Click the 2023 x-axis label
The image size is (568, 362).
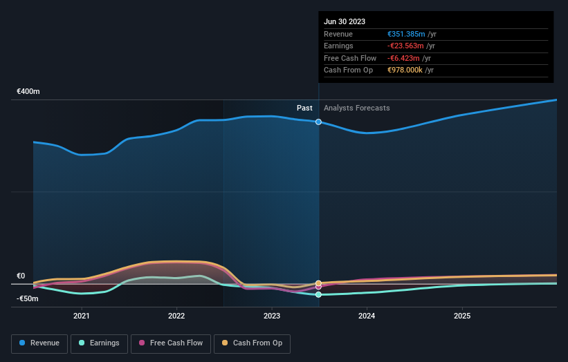pos(272,316)
